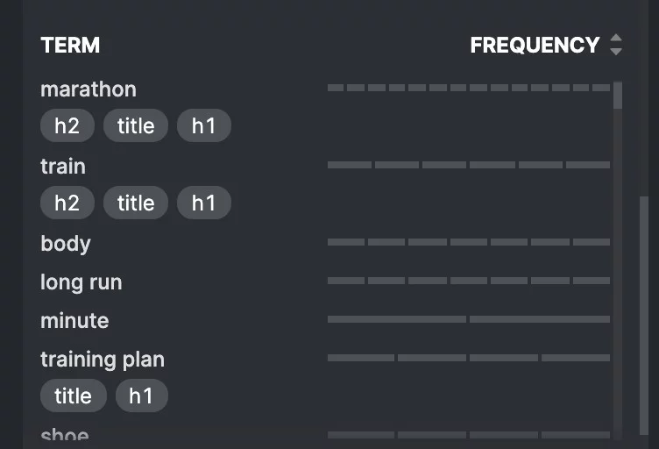Click the h1 tag under train

point(204,203)
